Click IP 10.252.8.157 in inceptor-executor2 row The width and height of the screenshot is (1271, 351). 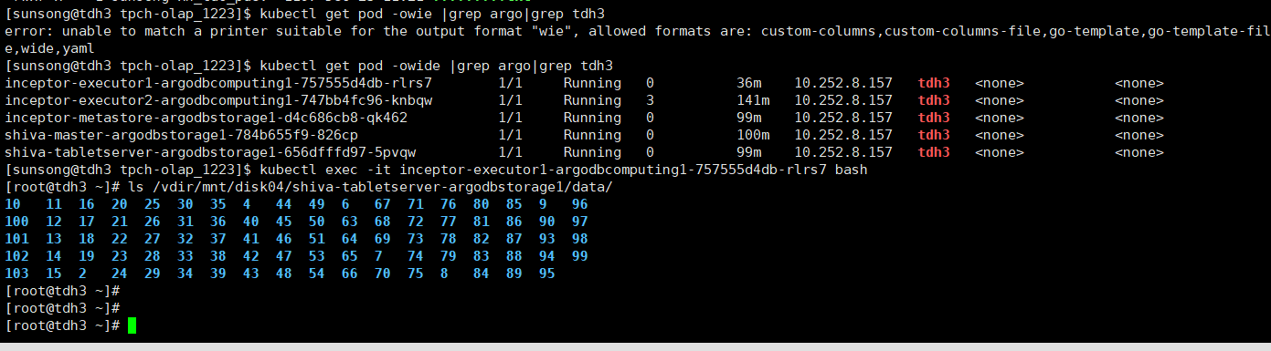click(843, 100)
